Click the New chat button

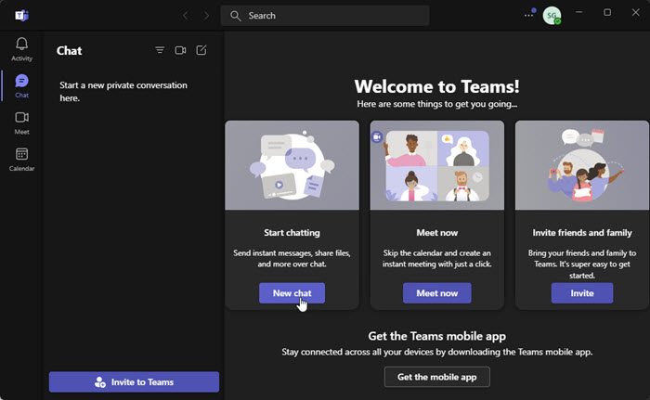[x=292, y=293]
